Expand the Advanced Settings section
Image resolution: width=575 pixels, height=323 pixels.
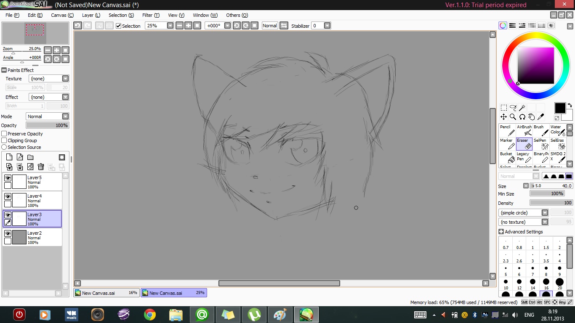click(501, 232)
